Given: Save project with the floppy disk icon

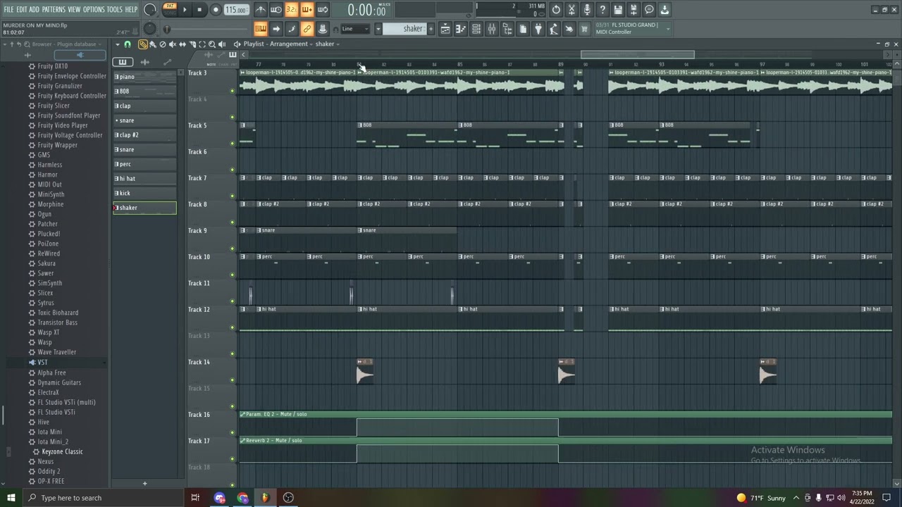Looking at the screenshot, I should tap(618, 10).
